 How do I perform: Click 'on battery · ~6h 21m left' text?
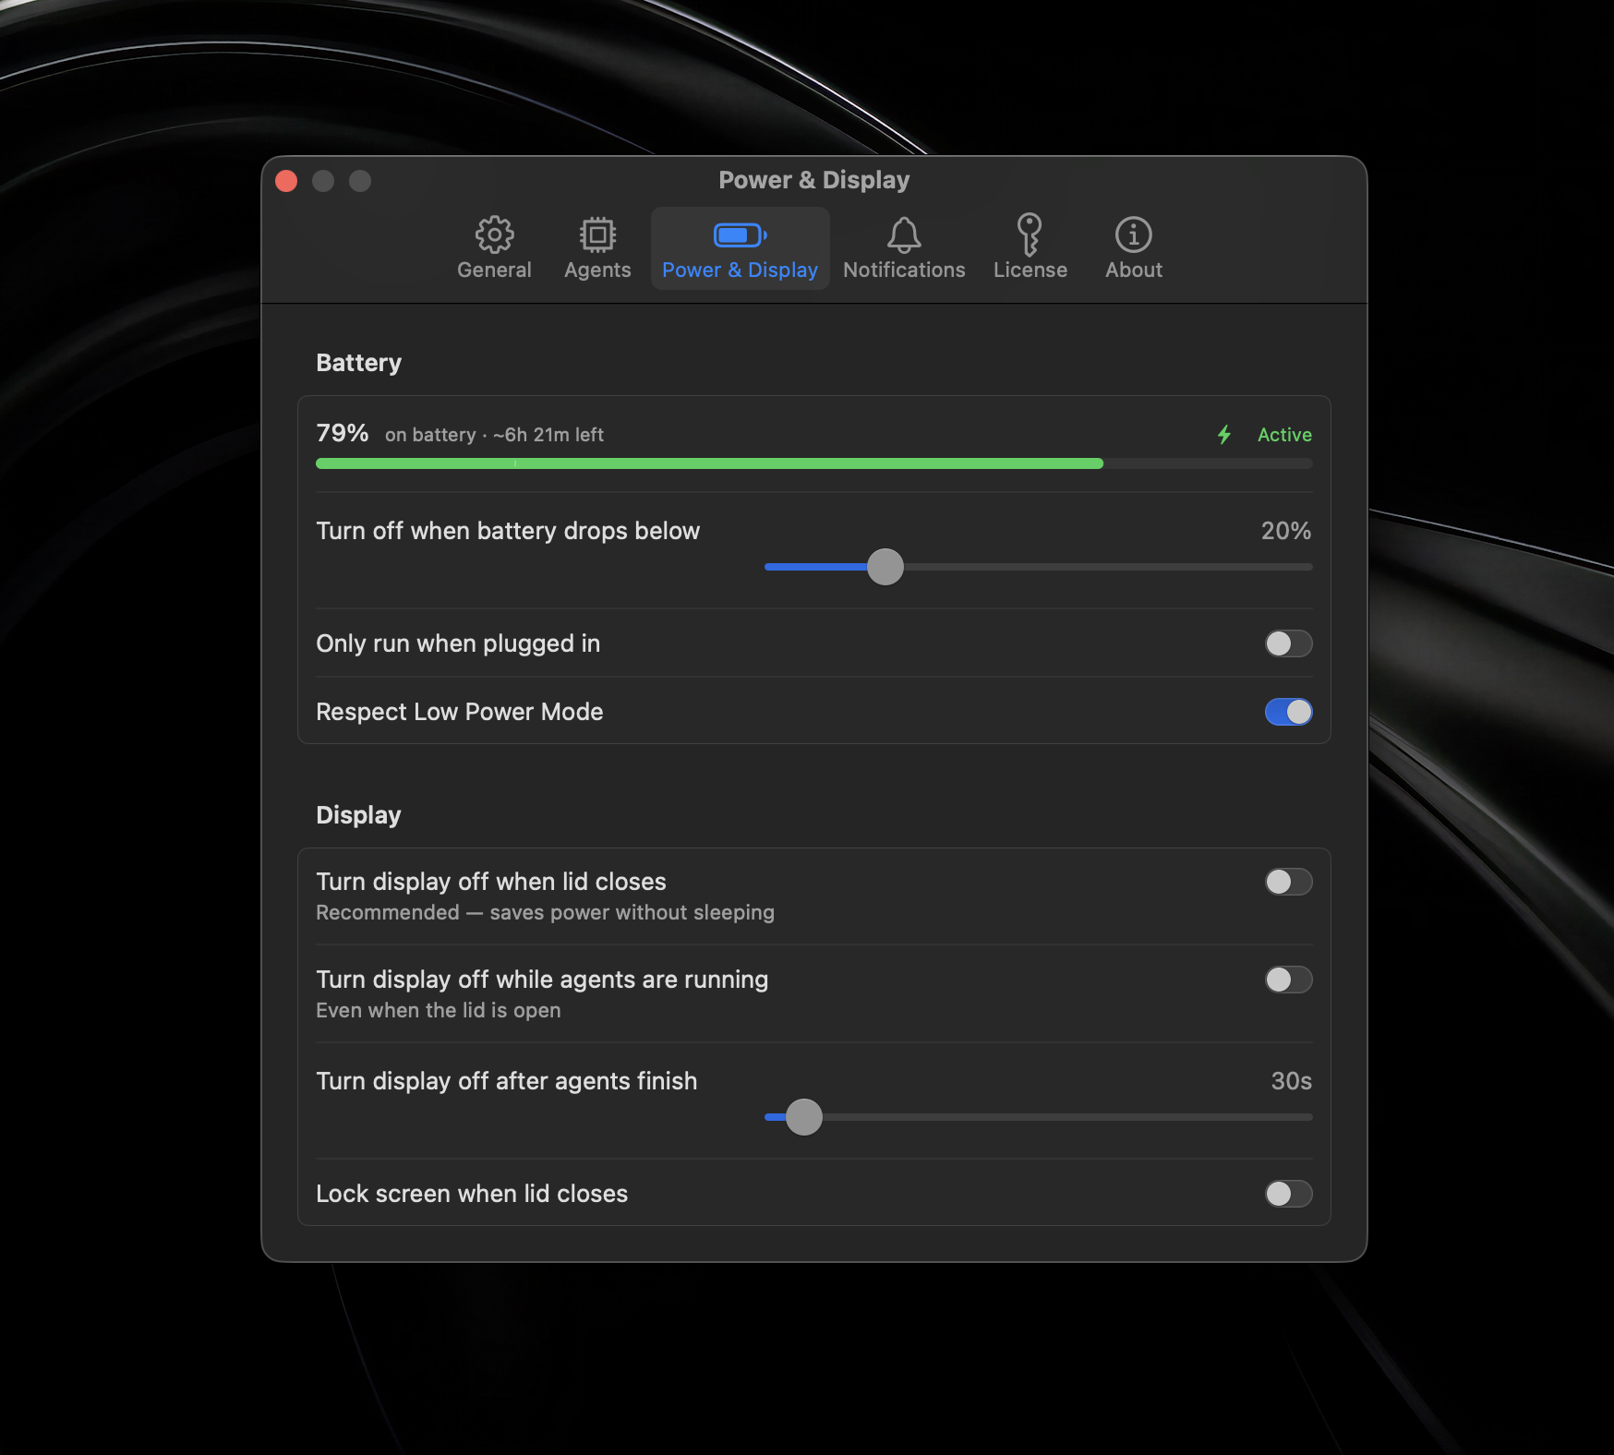(494, 435)
